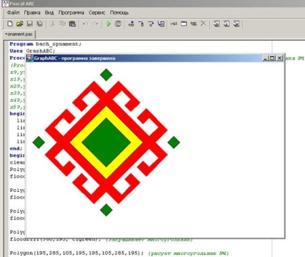This screenshot has height=257, width=305.
Task: Open the Программа menu
Action: tap(71, 13)
